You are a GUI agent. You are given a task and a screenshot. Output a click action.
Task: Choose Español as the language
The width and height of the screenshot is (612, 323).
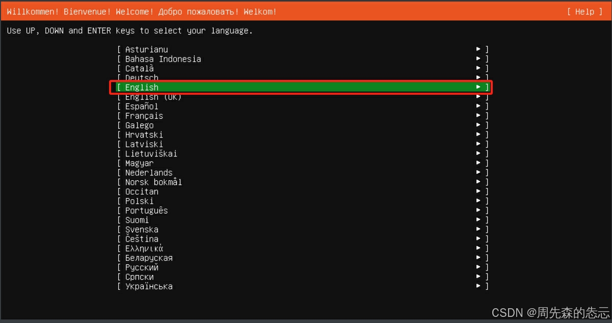303,106
